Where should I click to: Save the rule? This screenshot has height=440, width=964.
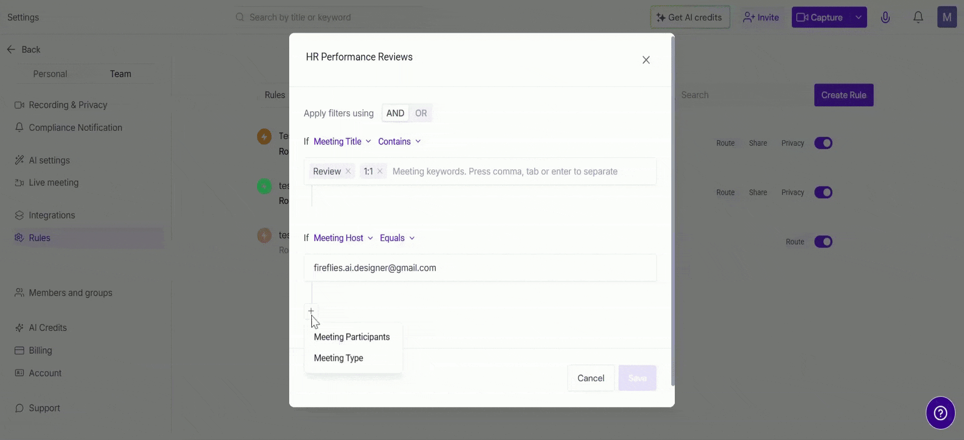[637, 378]
